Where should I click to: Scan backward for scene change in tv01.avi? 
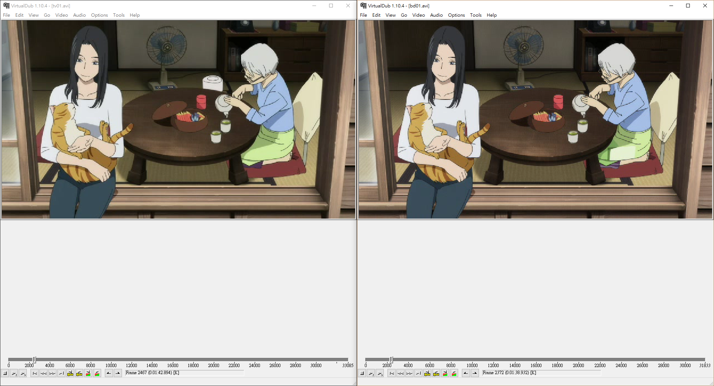click(x=88, y=373)
